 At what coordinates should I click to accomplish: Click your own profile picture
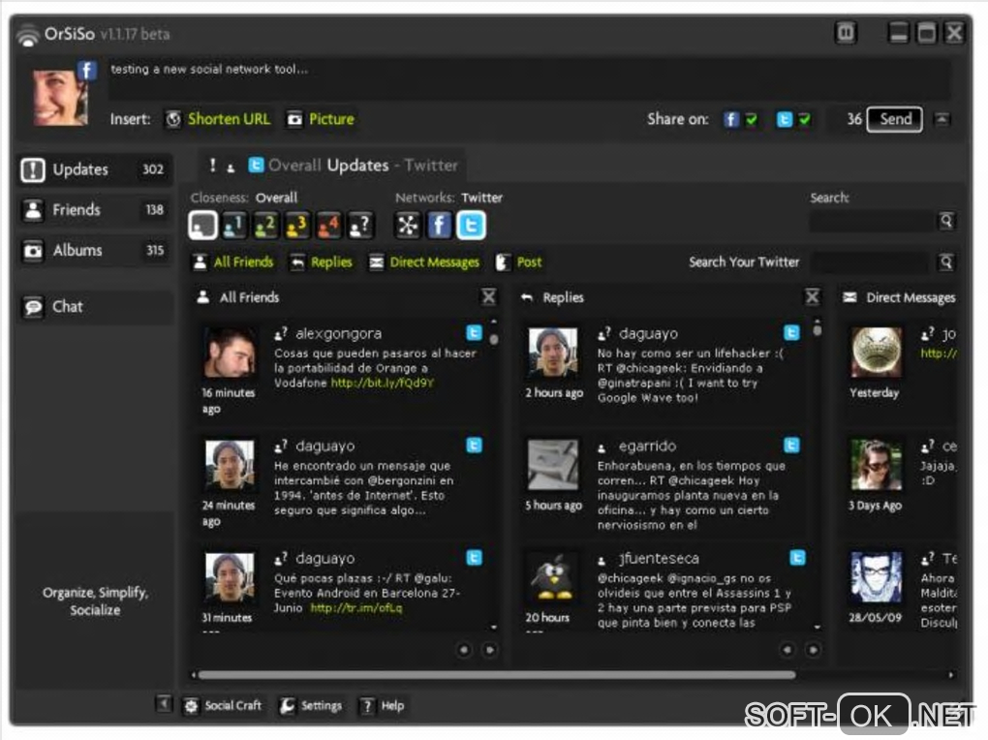60,96
